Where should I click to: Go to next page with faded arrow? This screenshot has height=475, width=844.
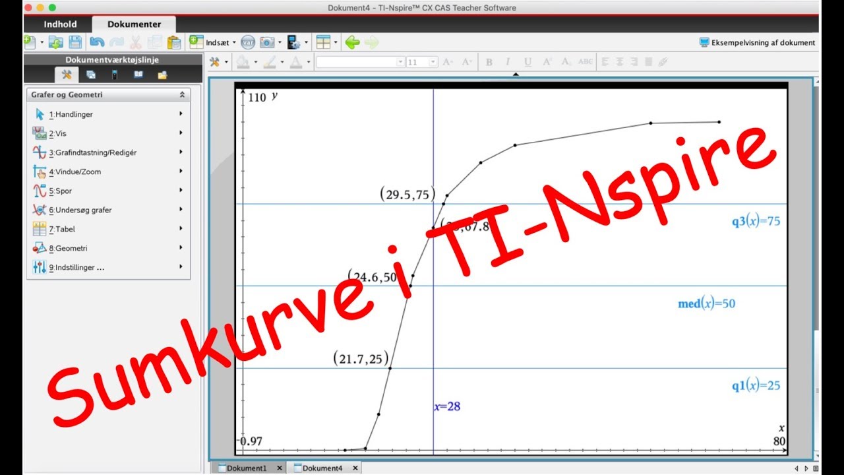(372, 42)
